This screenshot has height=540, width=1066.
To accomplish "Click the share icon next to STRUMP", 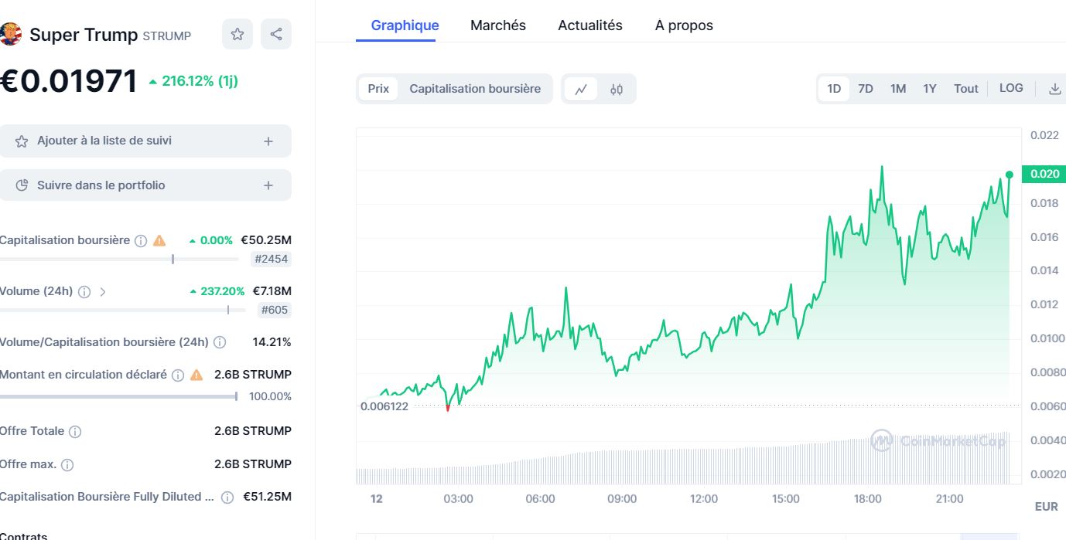I will pos(276,34).
